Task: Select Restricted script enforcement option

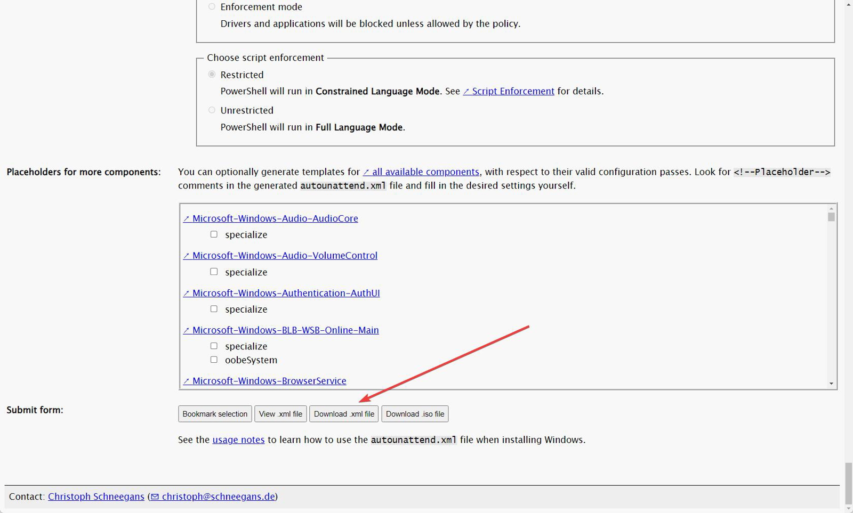Action: (212, 75)
